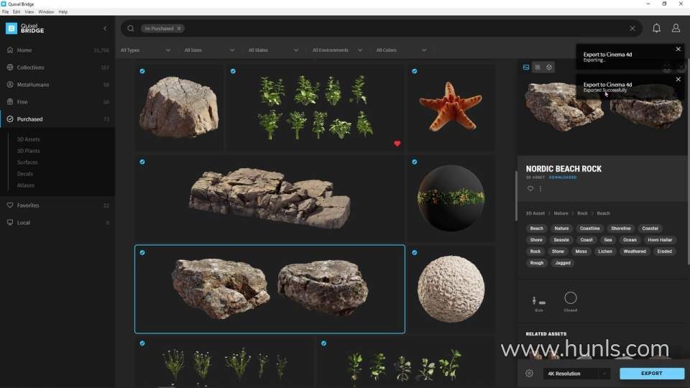Screen dimensions: 690x388
Task: Click the export settings gear icon
Action: click(530, 374)
